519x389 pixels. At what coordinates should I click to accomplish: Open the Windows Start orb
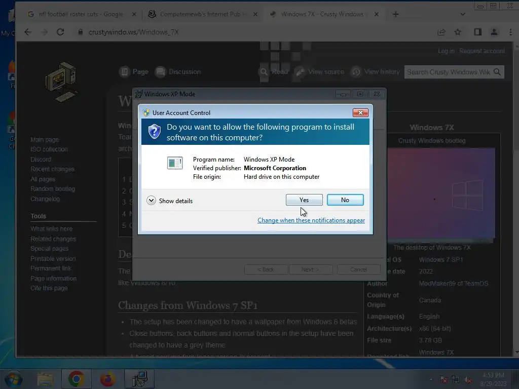pyautogui.click(x=13, y=379)
